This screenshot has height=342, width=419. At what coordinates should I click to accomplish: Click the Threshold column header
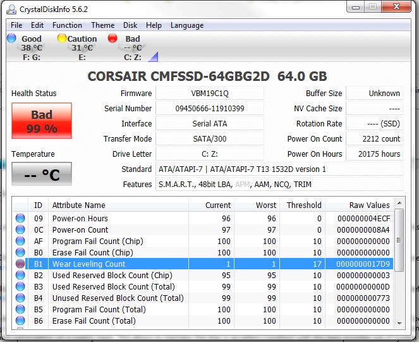(302, 205)
